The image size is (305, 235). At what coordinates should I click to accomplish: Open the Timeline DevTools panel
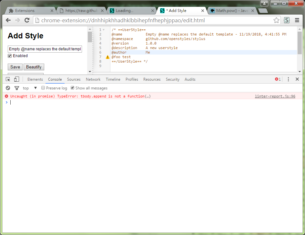[x=113, y=79]
